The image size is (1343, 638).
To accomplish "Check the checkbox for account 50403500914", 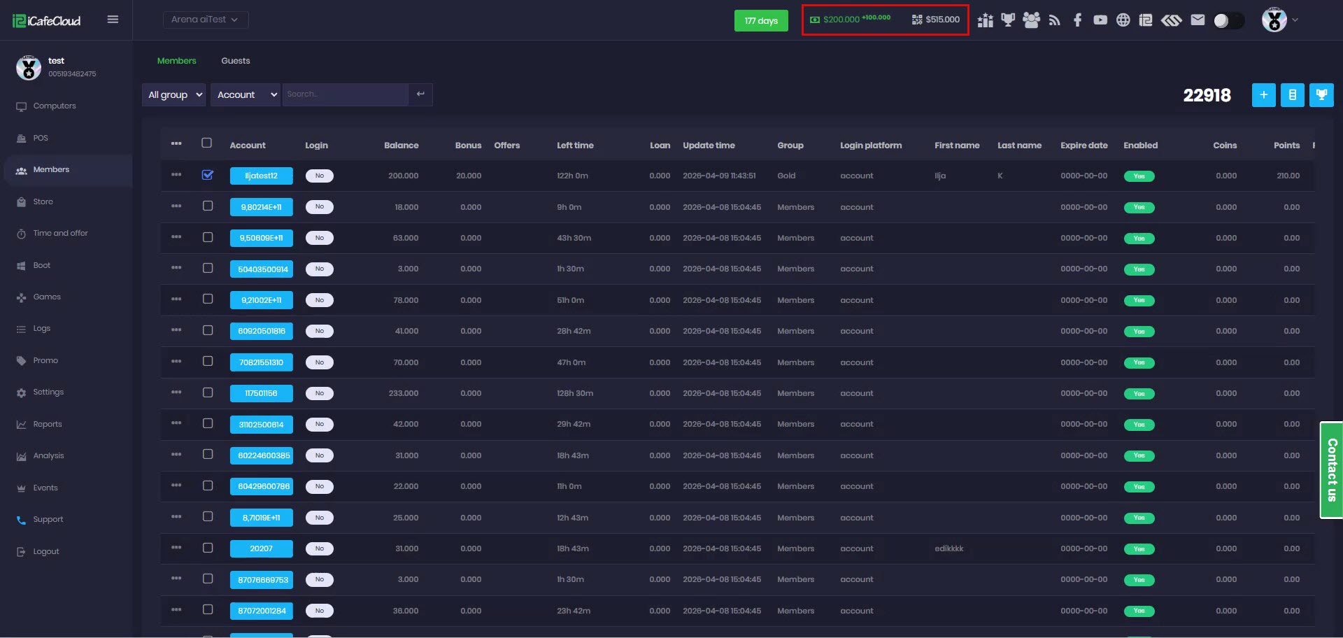I will coord(208,268).
